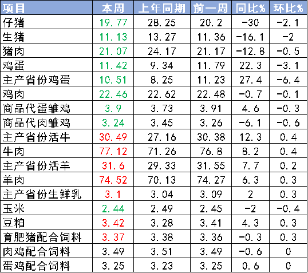Select the red 3.42 value for 豆粕
The height and width of the screenshot is (273, 308).
(113, 223)
